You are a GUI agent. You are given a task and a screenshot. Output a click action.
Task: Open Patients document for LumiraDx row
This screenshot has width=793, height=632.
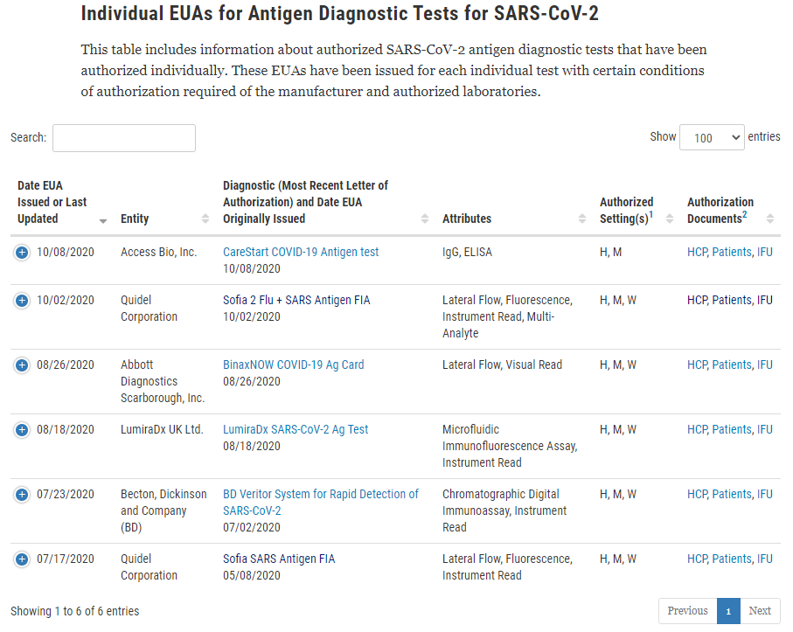(732, 429)
